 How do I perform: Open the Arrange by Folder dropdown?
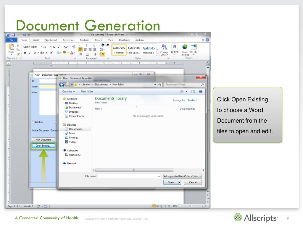(x=193, y=100)
